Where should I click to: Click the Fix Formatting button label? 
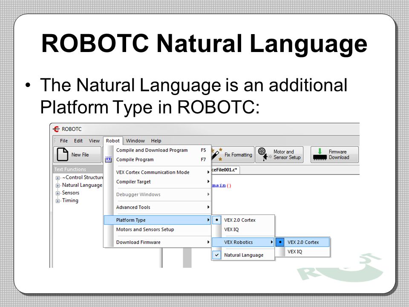[x=238, y=154]
